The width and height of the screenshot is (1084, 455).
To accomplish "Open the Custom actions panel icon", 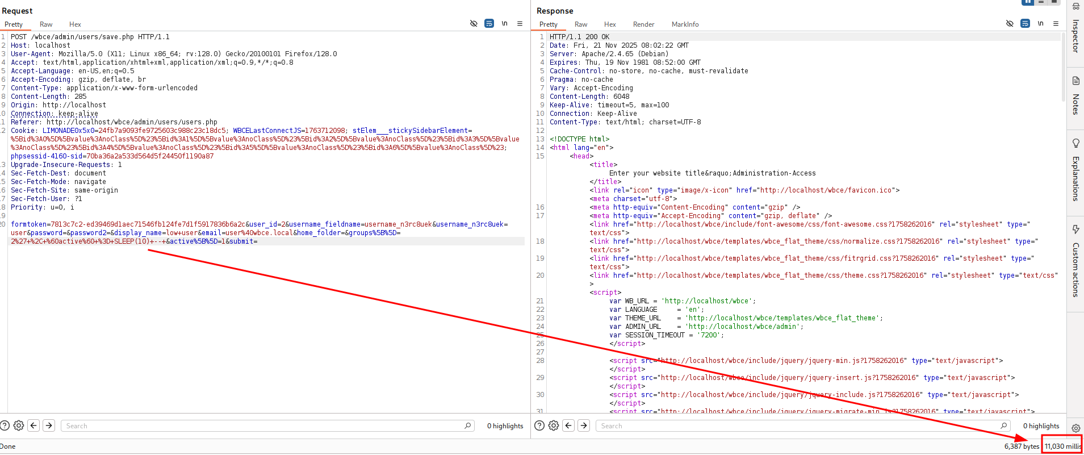I will click(1075, 229).
